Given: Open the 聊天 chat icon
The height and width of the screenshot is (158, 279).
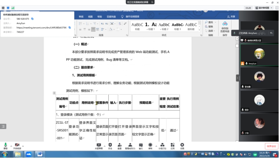Looking at the screenshot, I should click(x=141, y=146).
